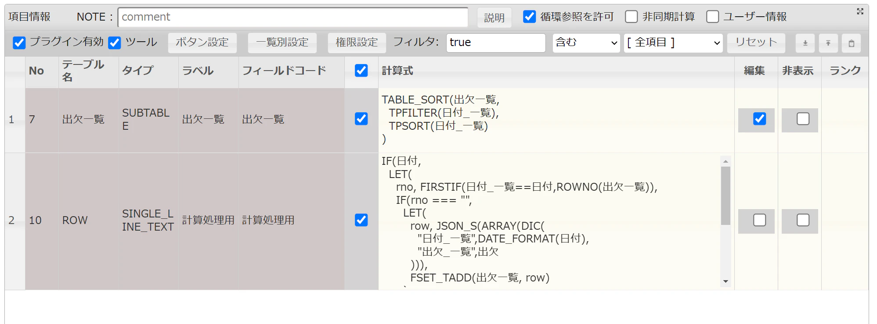
Task: Open 一覧別設定 settings
Action: pyautogui.click(x=282, y=43)
